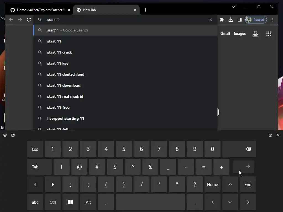Select the 'srart11 - Google Search' suggestion
The width and height of the screenshot is (283, 212).
point(125,30)
